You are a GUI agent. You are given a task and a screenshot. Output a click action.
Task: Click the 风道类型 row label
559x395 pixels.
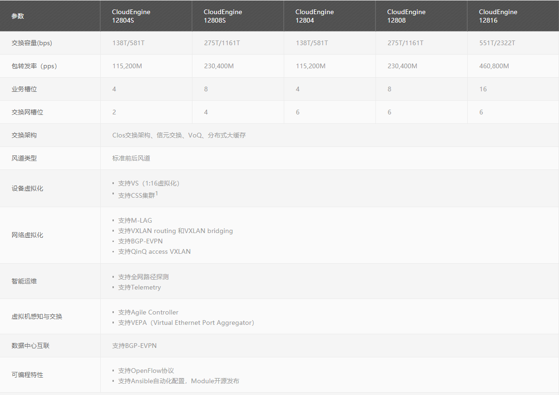click(24, 158)
